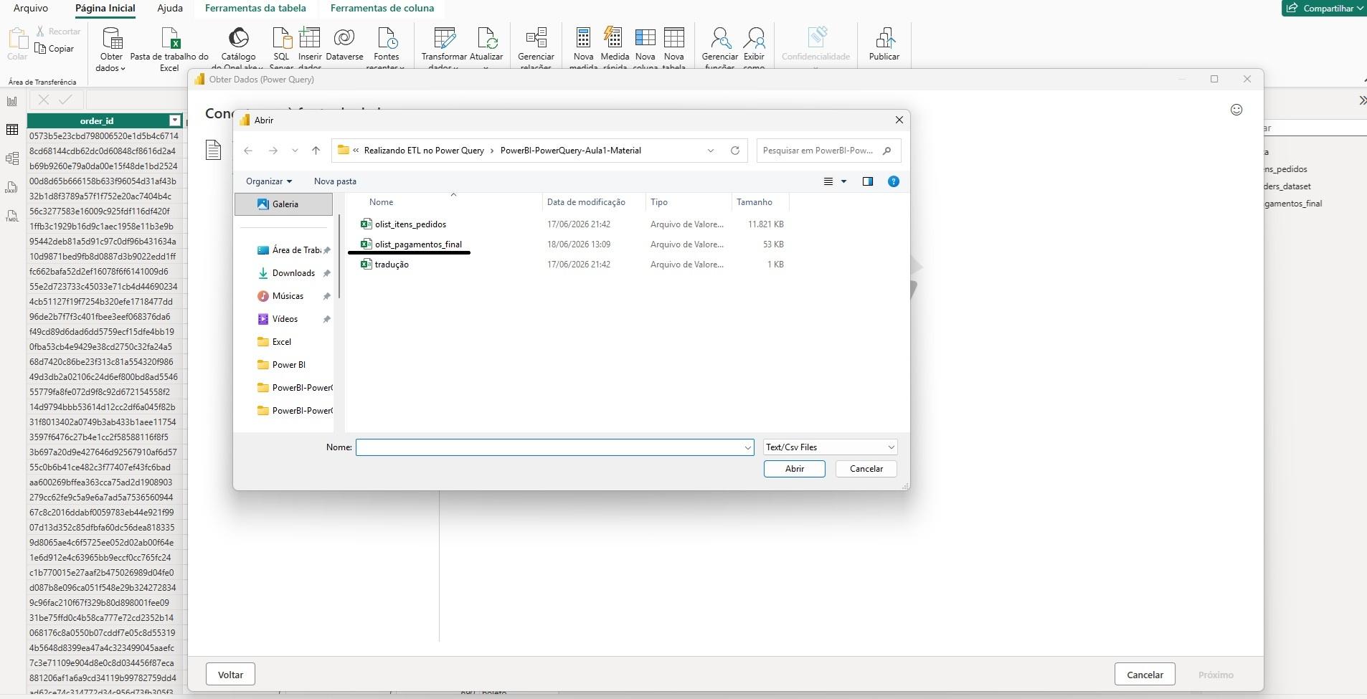Open the Arquivo menu
This screenshot has height=699, width=1367.
click(31, 8)
